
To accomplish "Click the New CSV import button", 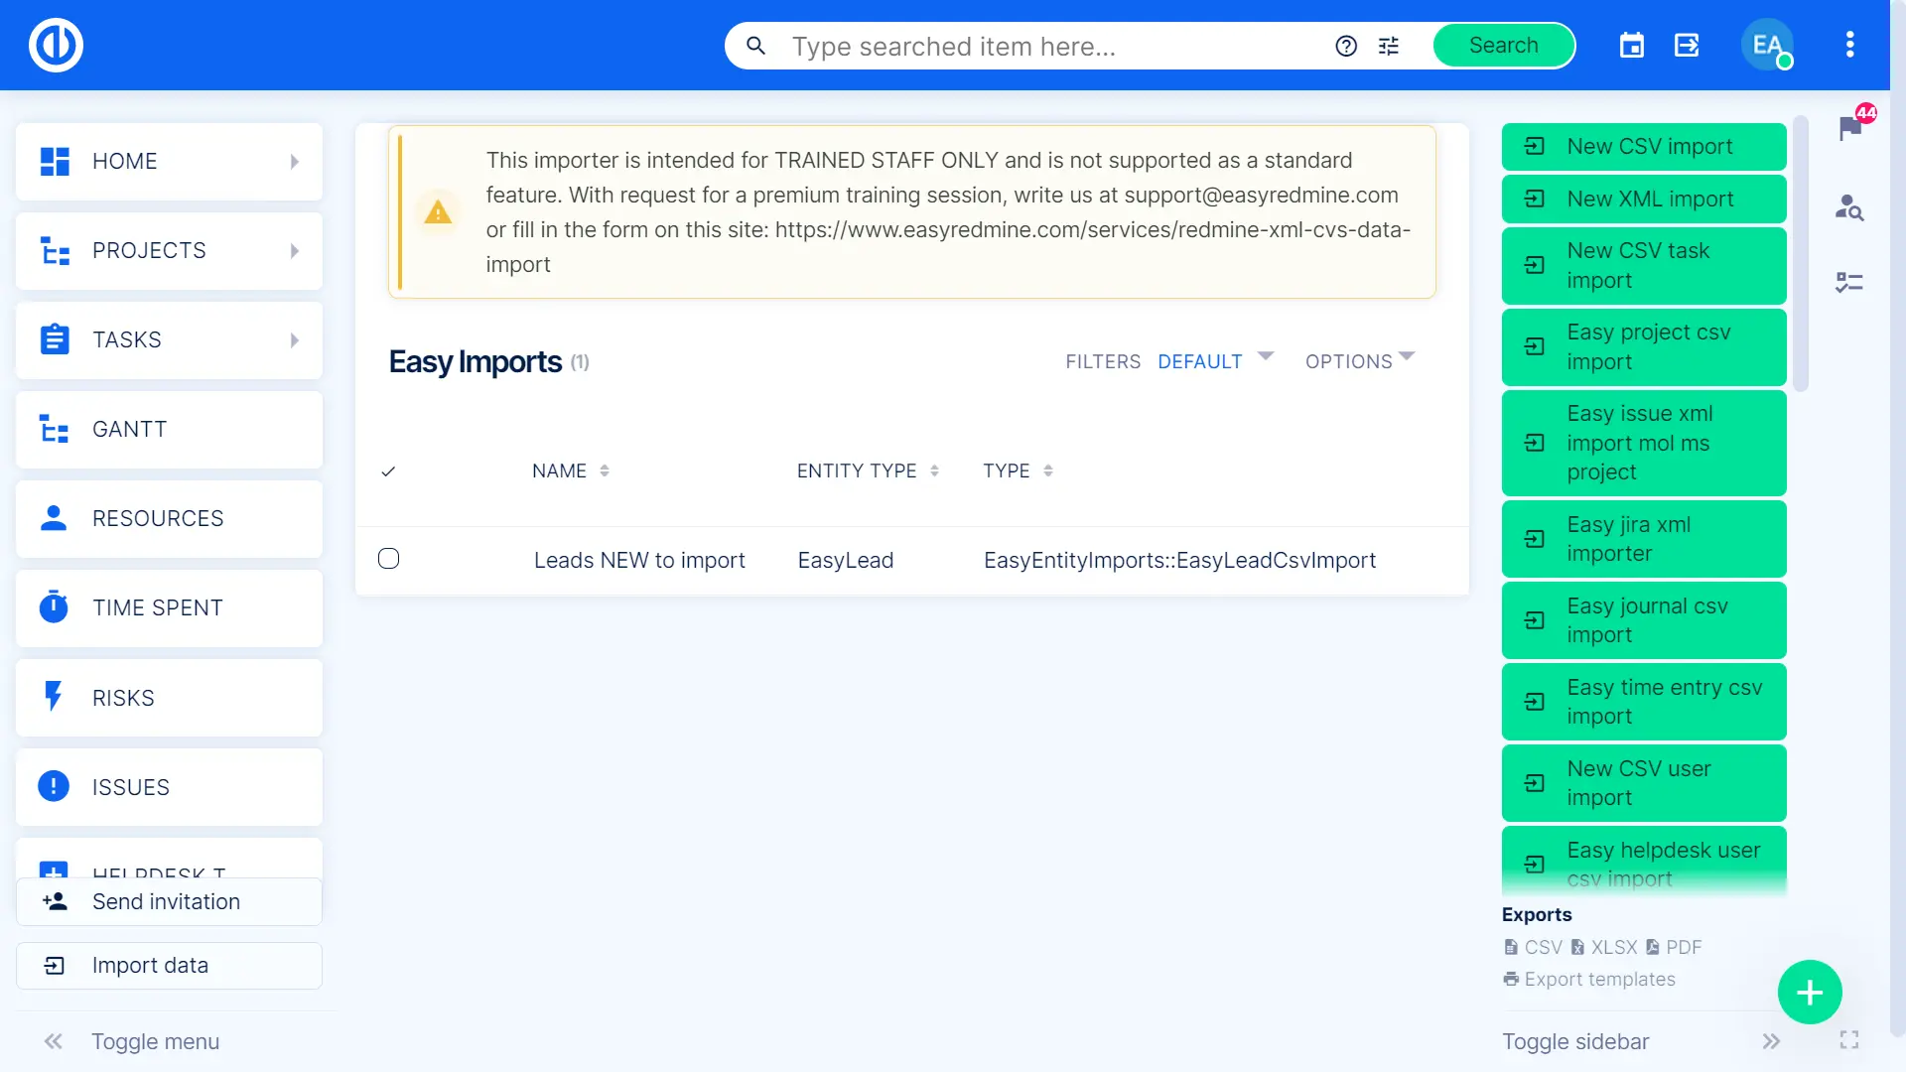I will pos(1643,147).
